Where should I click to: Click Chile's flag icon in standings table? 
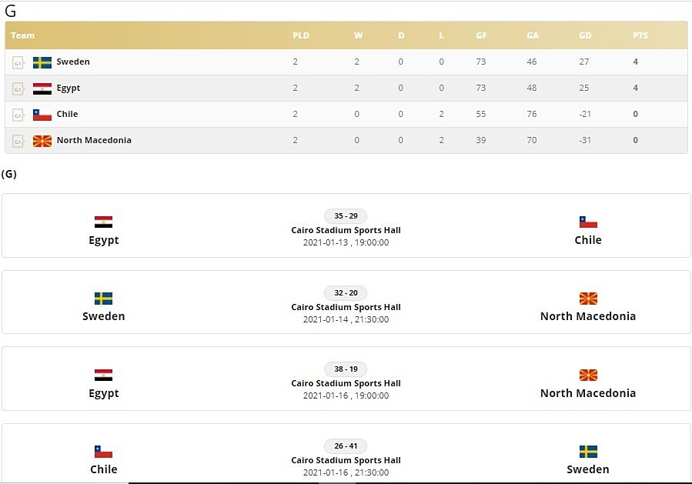(42, 115)
